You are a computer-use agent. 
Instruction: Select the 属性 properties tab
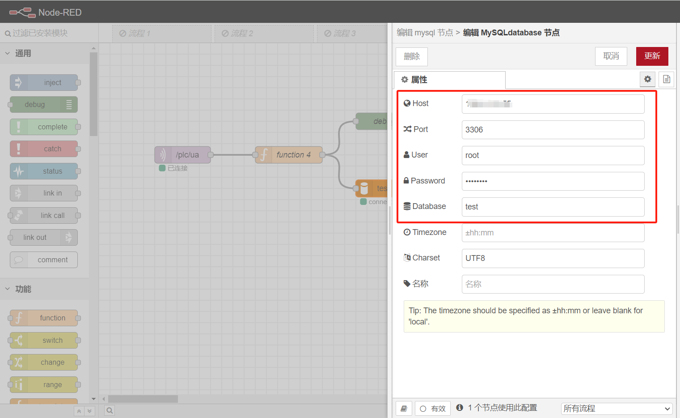(449, 80)
